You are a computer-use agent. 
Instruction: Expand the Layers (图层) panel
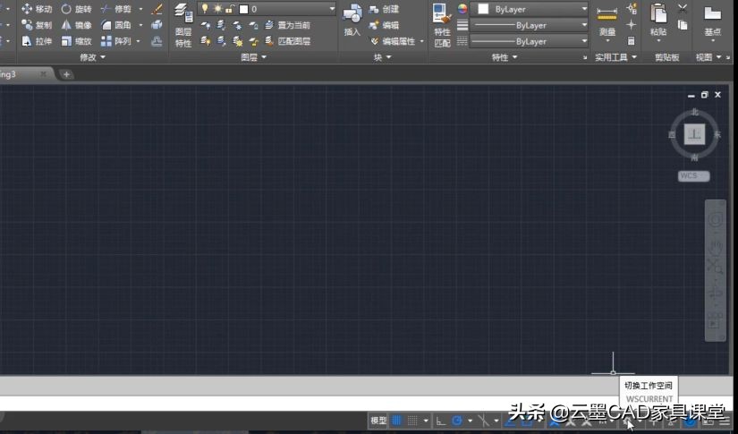click(253, 57)
